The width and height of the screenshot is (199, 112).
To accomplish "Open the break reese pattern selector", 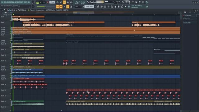I will point(89,7).
